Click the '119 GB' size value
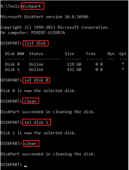Image resolution: width=129 pixels, height=170 pixels. [74, 64]
